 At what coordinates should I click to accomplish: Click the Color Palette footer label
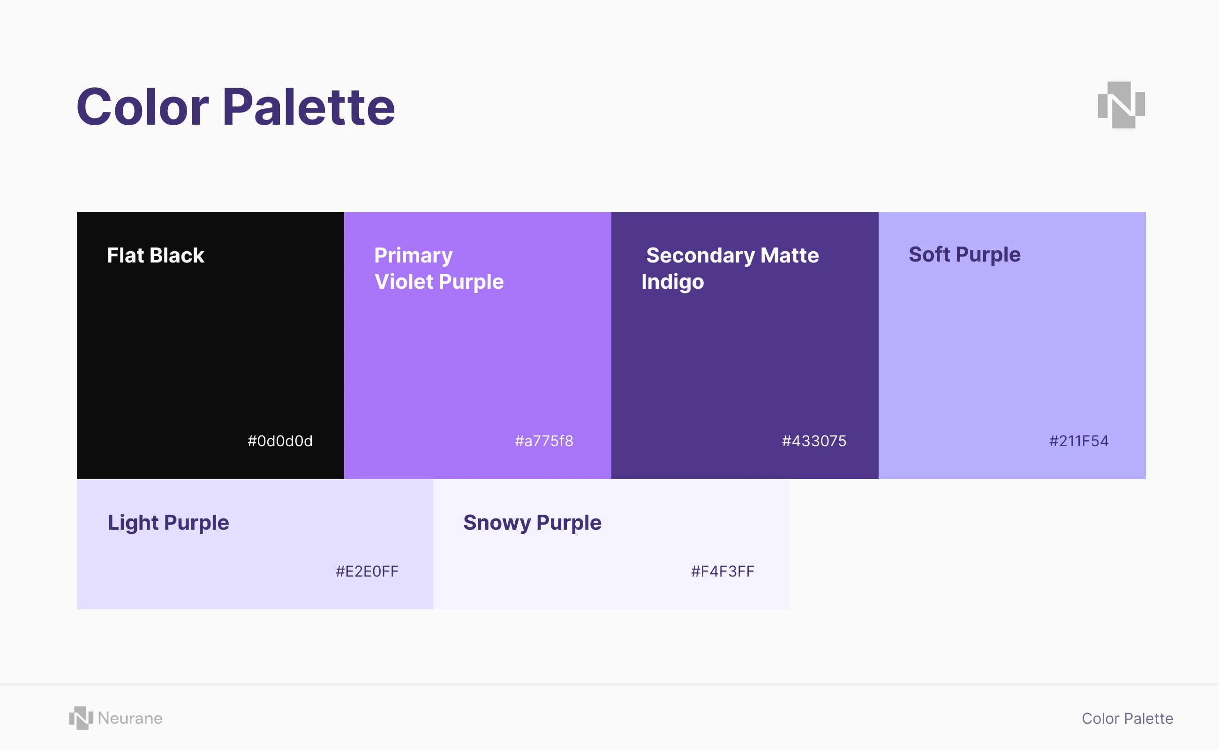tap(1127, 718)
